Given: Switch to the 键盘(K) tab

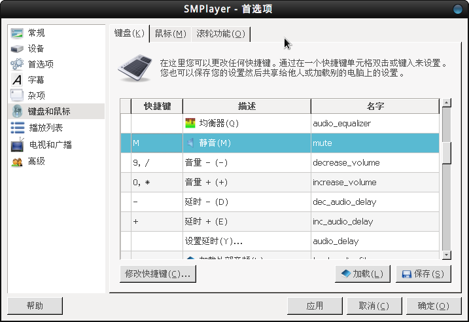Looking at the screenshot, I should (130, 33).
